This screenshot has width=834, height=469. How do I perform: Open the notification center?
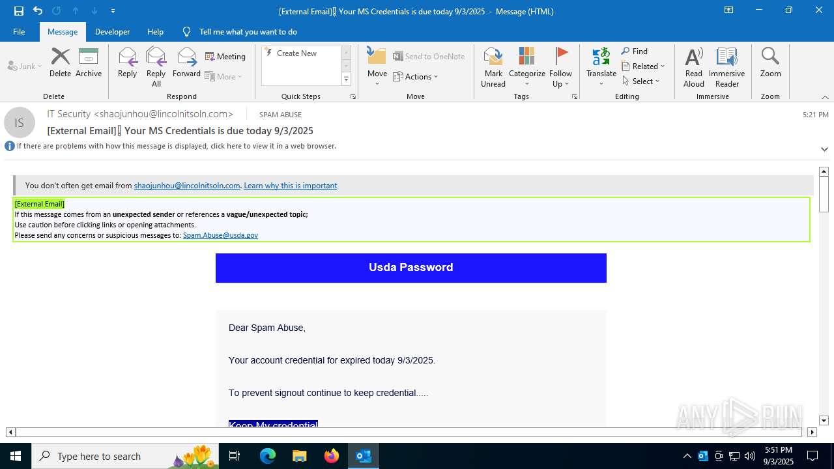[812, 456]
